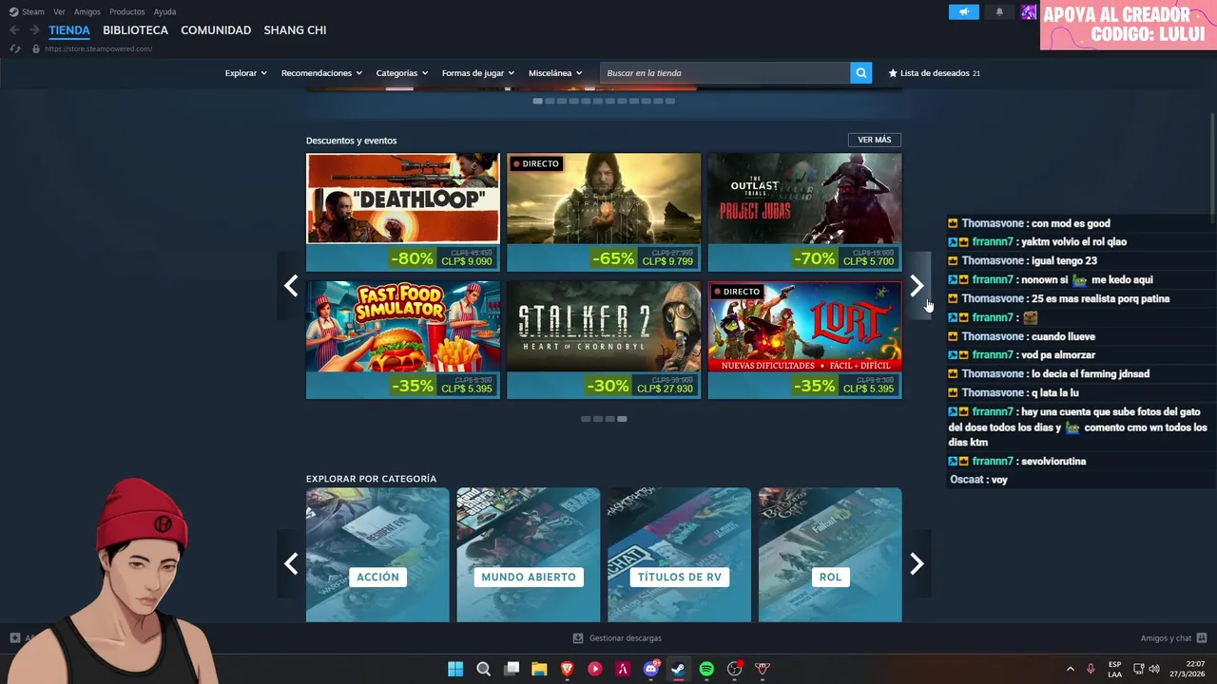This screenshot has height=684, width=1217.
Task: Select fourth discounts carousel page dot
Action: pyautogui.click(x=622, y=419)
